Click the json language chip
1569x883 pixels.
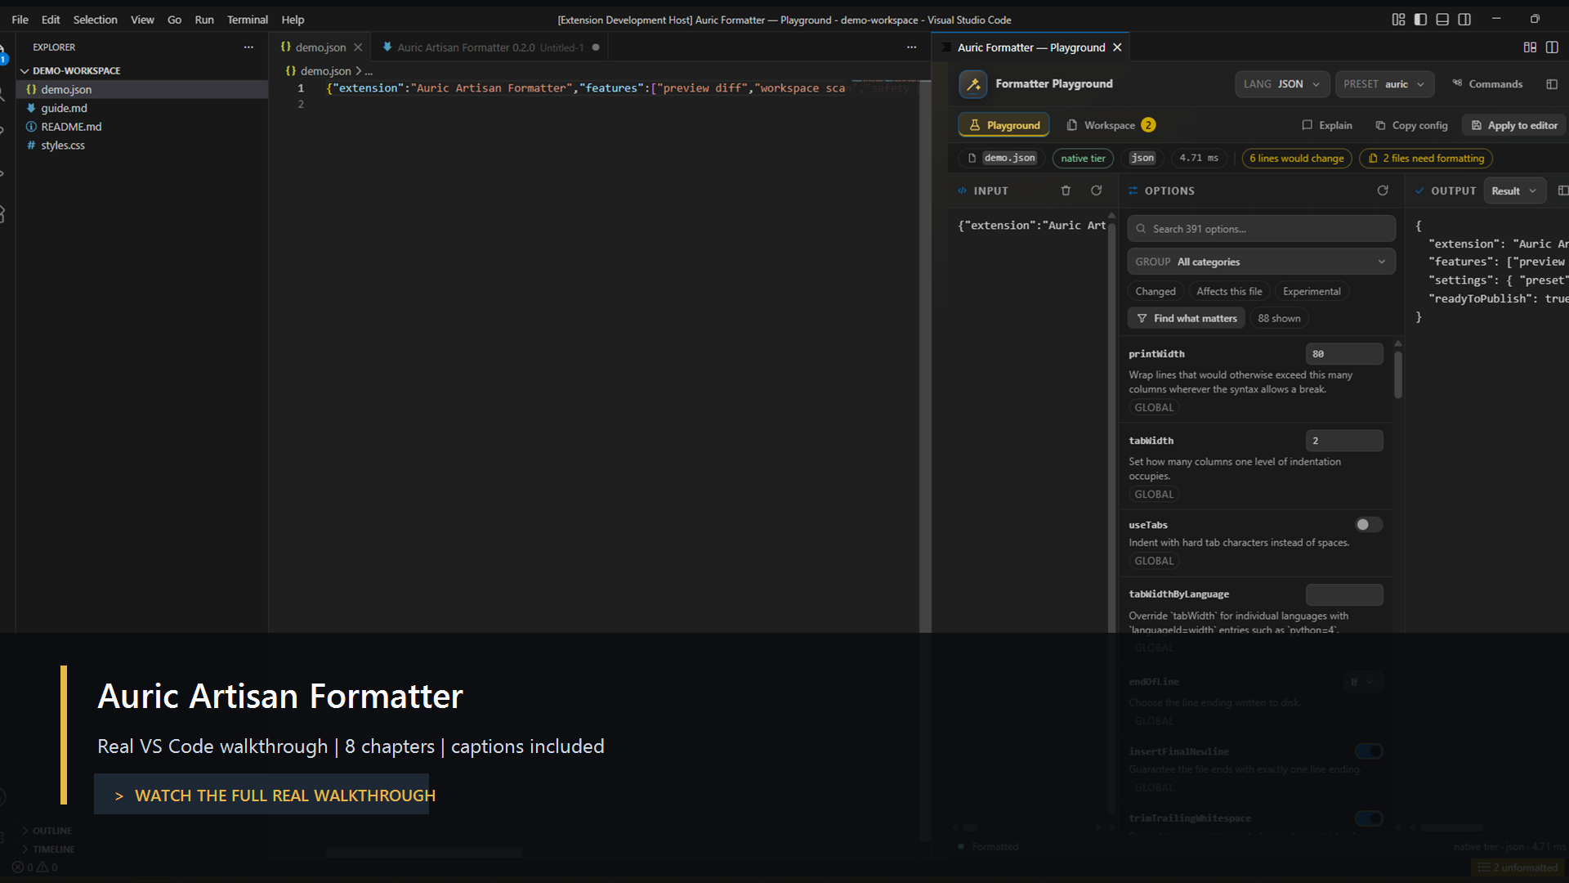coord(1142,158)
